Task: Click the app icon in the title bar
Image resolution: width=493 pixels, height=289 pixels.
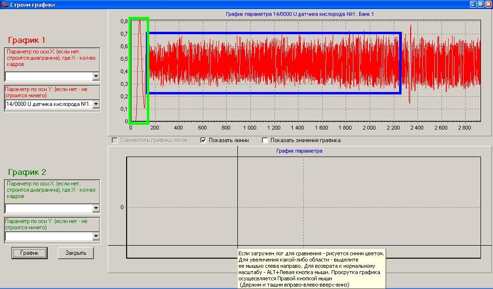Action: 5,5
